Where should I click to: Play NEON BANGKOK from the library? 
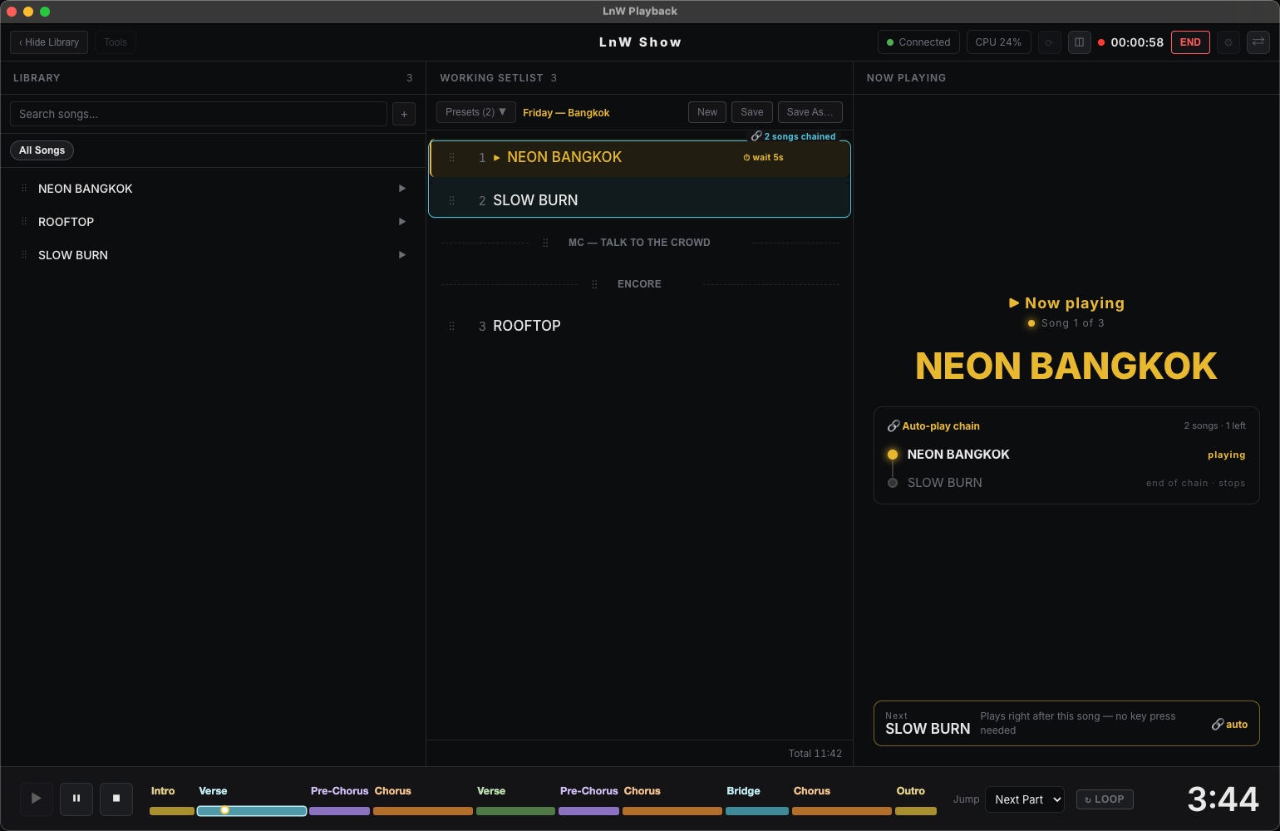pyautogui.click(x=402, y=189)
